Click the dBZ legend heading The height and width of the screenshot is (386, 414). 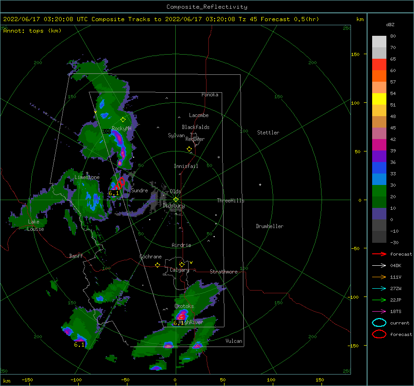[390, 24]
